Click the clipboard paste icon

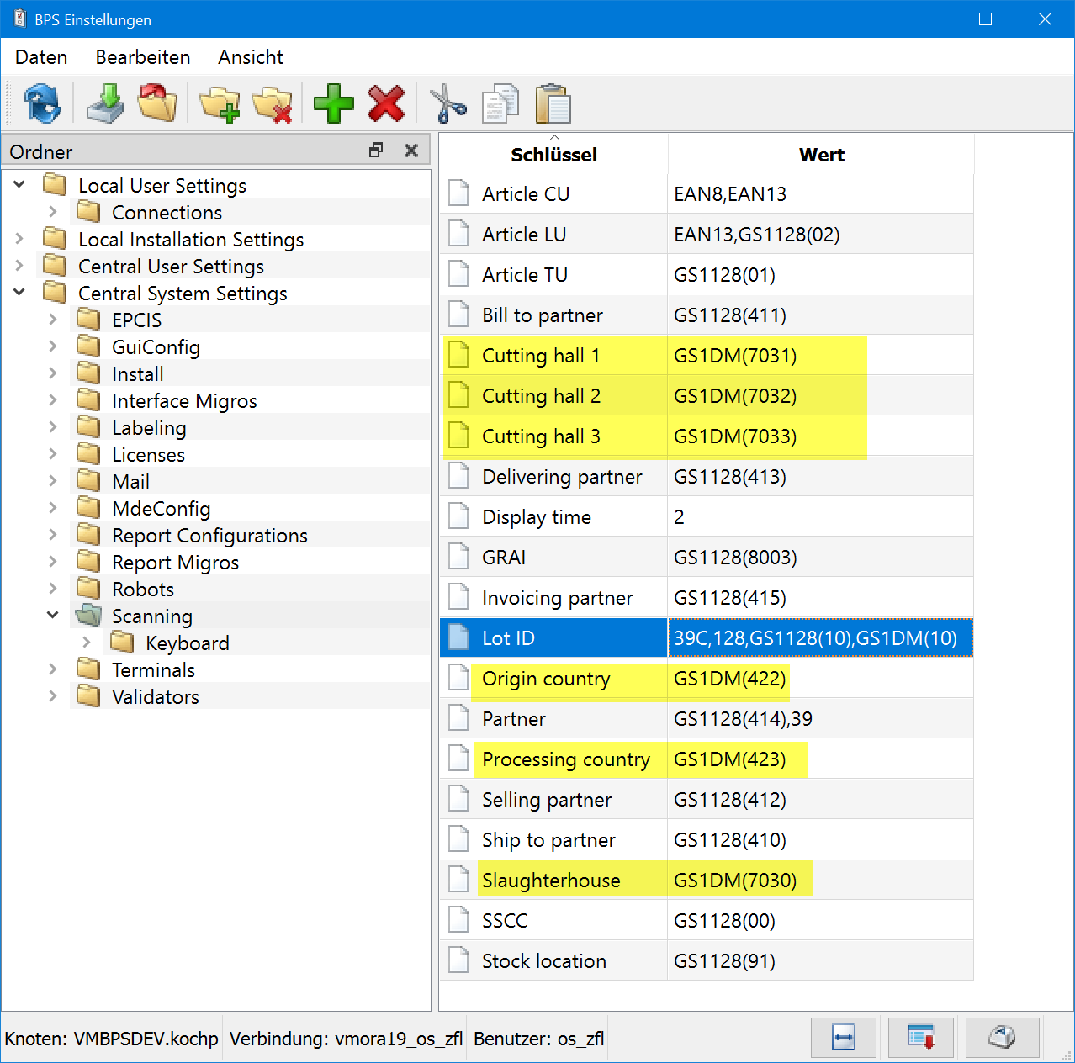point(553,104)
